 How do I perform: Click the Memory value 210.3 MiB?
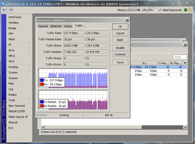[x=134, y=10]
